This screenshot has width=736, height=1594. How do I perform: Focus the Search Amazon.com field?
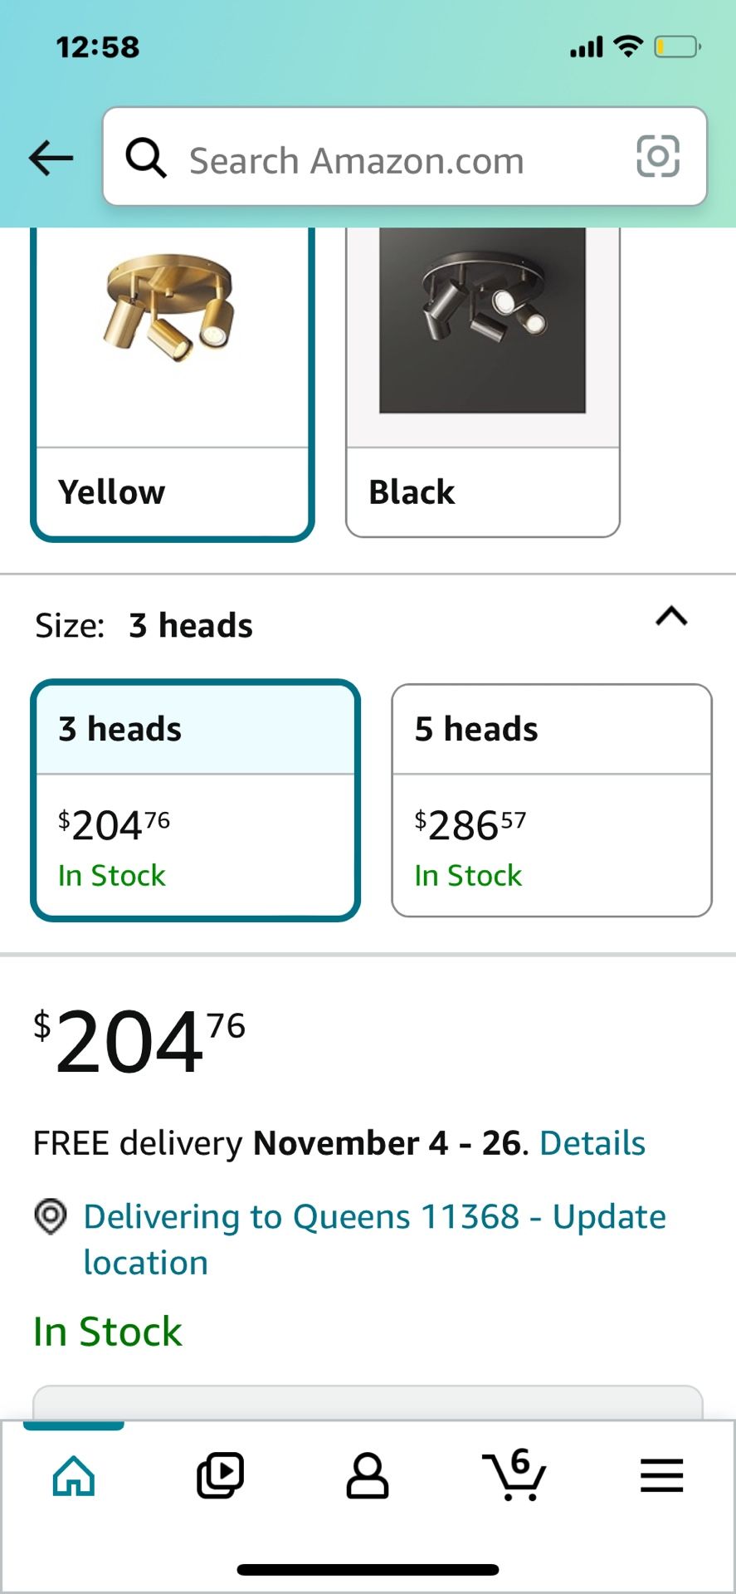pyautogui.click(x=405, y=156)
